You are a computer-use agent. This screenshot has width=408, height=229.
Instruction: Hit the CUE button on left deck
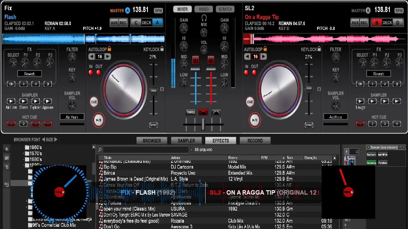point(94,102)
